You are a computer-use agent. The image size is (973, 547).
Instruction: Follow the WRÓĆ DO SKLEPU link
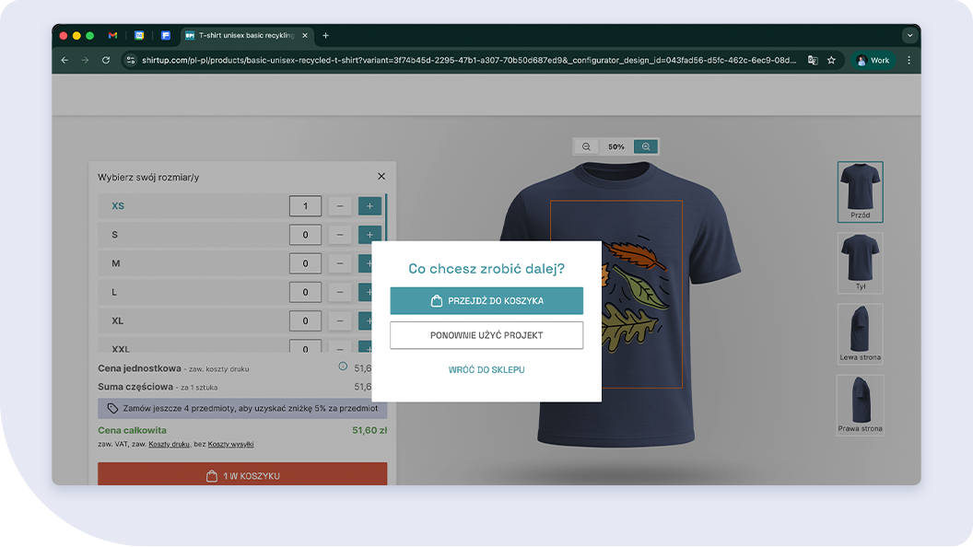click(486, 369)
